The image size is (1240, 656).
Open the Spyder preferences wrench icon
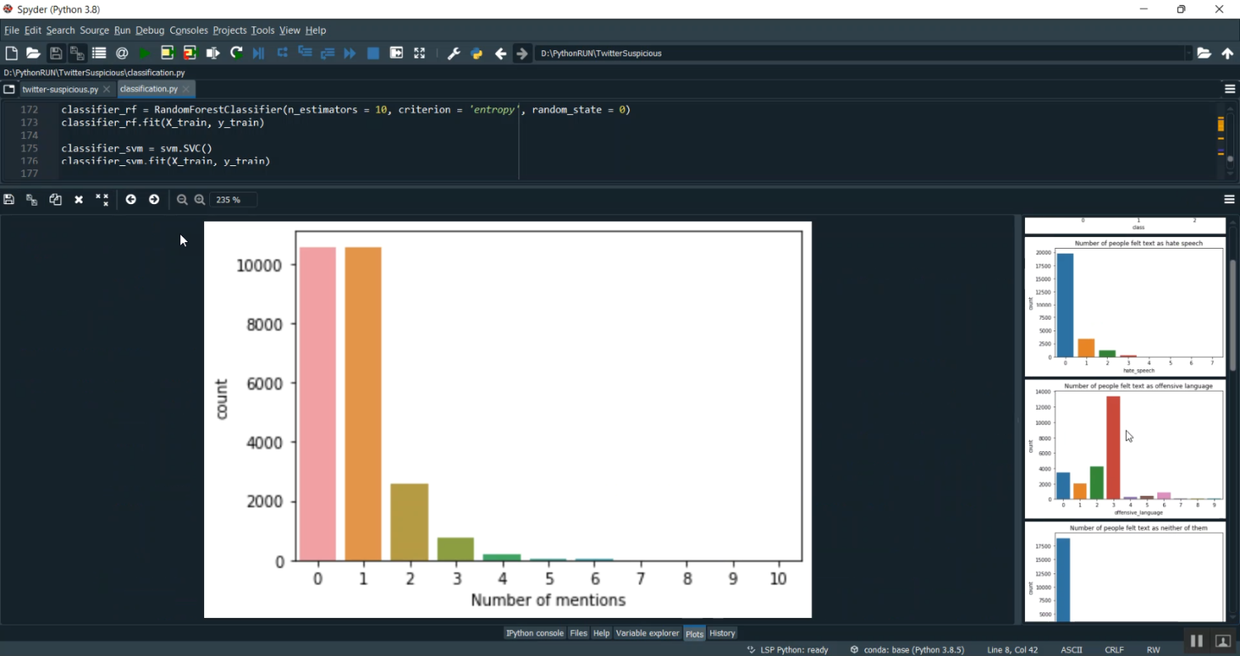click(453, 53)
